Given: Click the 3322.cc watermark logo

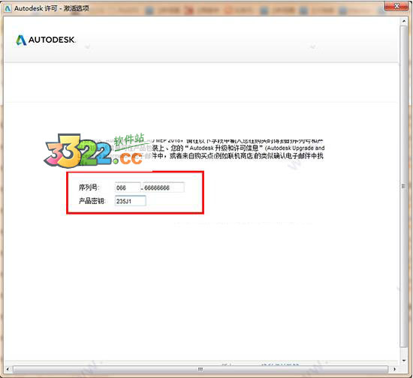Looking at the screenshot, I should tap(95, 151).
